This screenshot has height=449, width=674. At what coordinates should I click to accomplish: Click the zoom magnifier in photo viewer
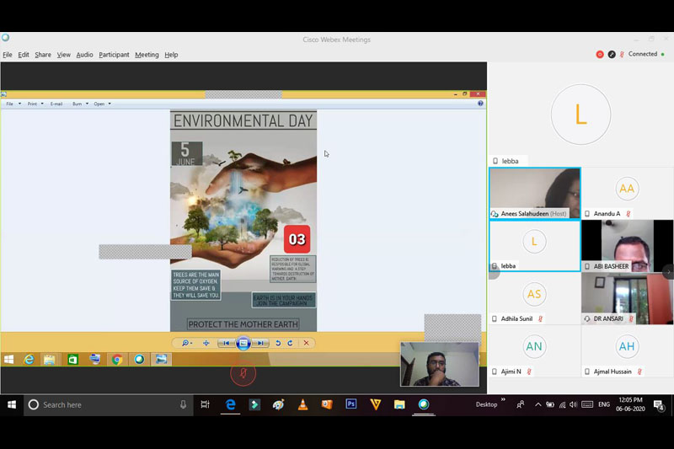click(185, 343)
